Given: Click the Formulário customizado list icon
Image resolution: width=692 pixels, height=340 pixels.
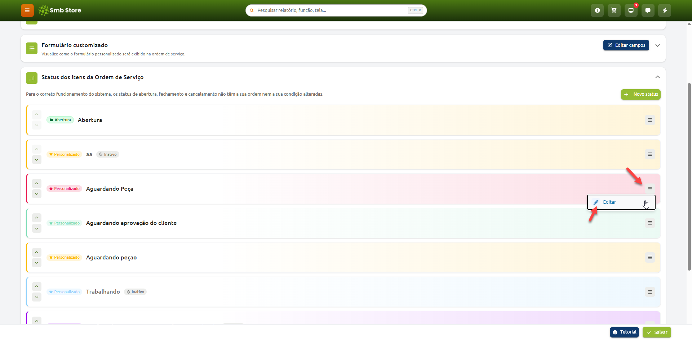Looking at the screenshot, I should pyautogui.click(x=32, y=48).
